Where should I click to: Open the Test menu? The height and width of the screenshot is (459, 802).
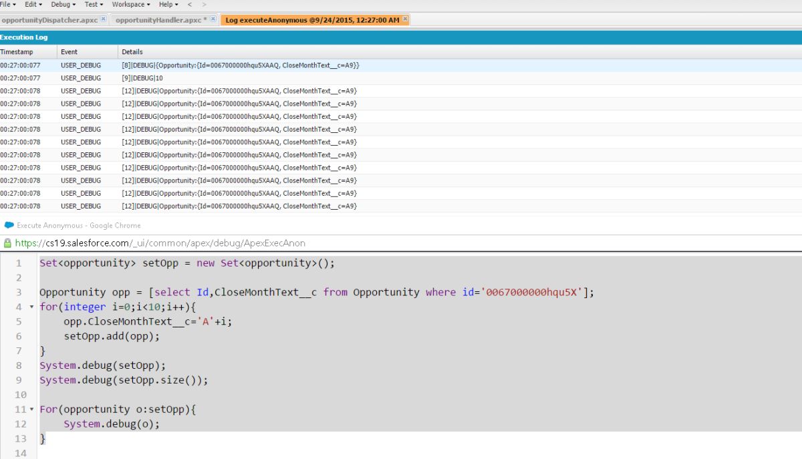[x=93, y=4]
